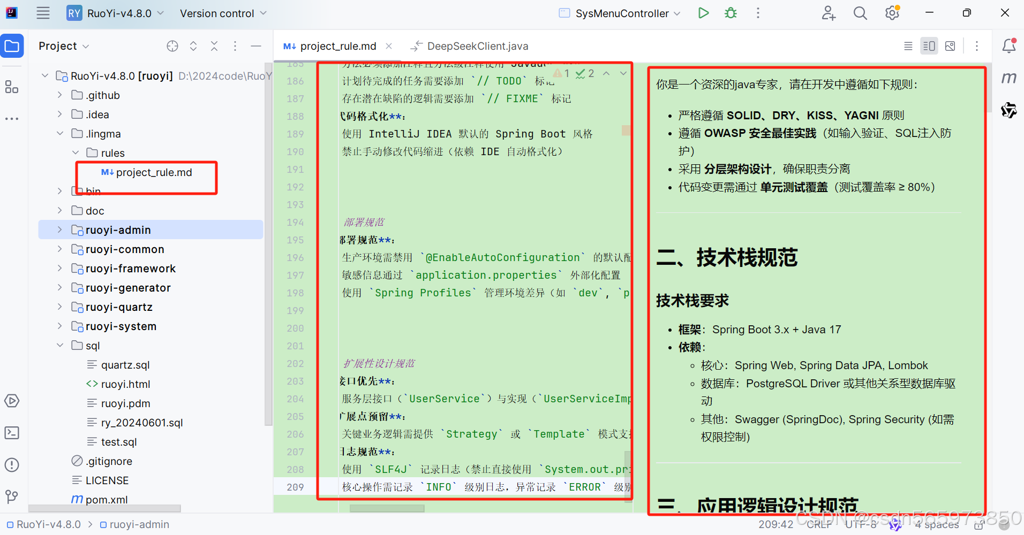The width and height of the screenshot is (1024, 535).
Task: Open editor tabs options menu
Action: [x=977, y=46]
